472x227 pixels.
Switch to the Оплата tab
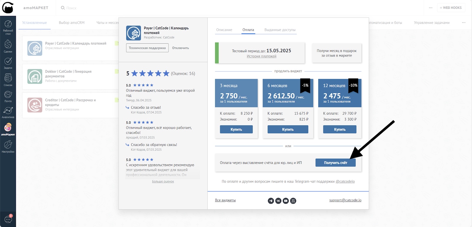coord(248,30)
